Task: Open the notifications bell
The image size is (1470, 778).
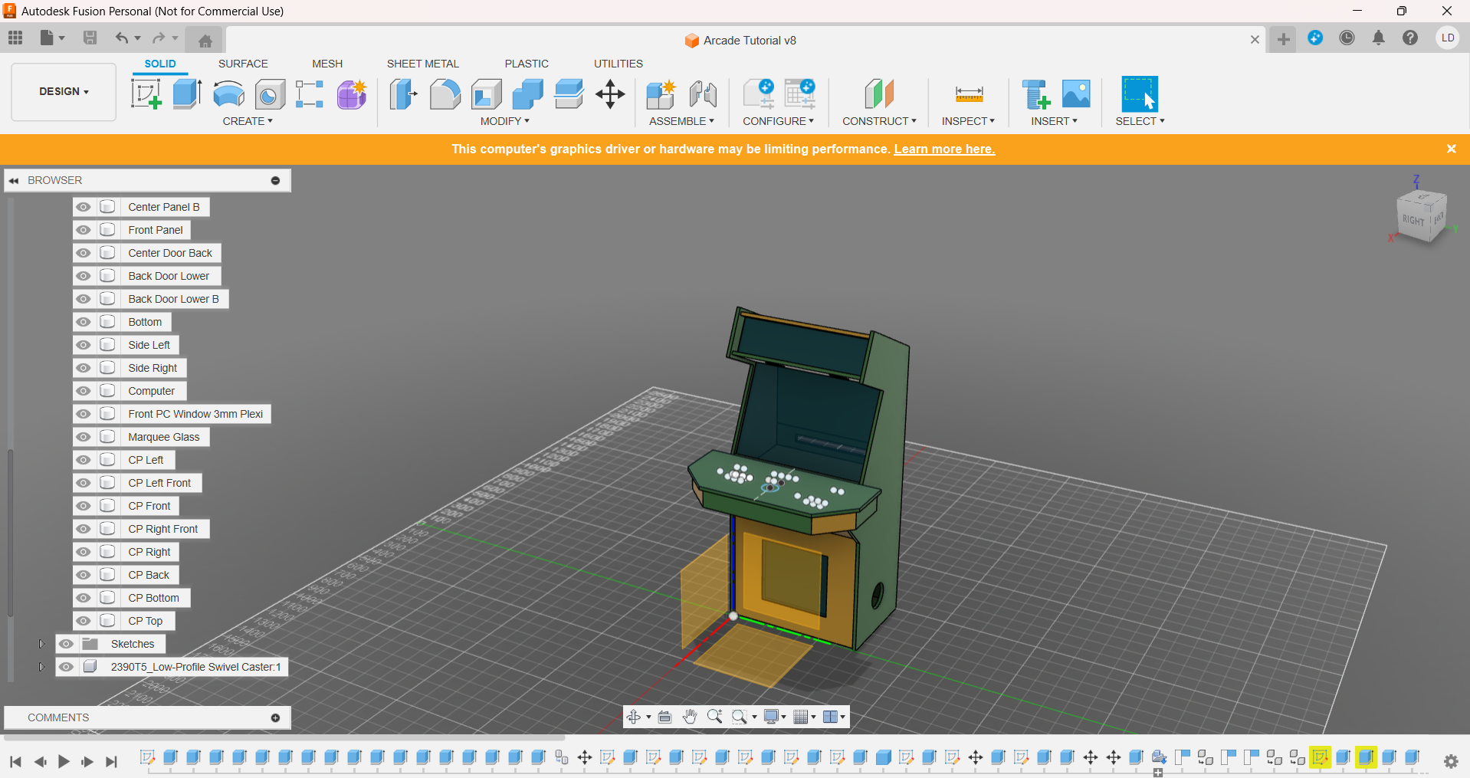Action: pyautogui.click(x=1378, y=38)
